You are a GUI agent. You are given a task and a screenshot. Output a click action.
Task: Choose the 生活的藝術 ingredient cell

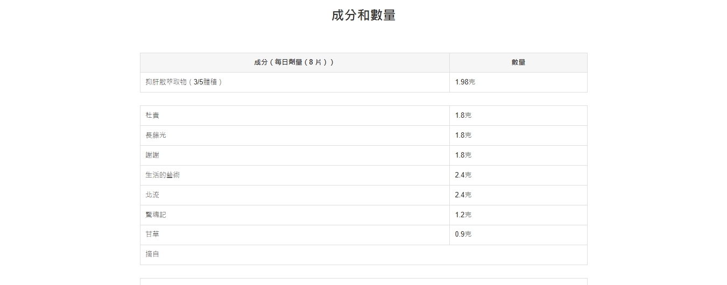[163, 175]
